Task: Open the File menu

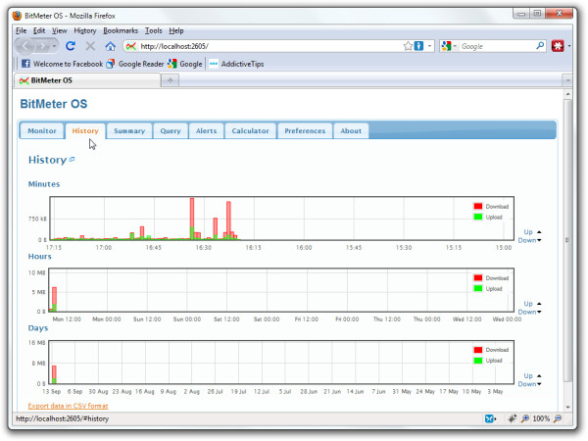Action: [x=21, y=30]
